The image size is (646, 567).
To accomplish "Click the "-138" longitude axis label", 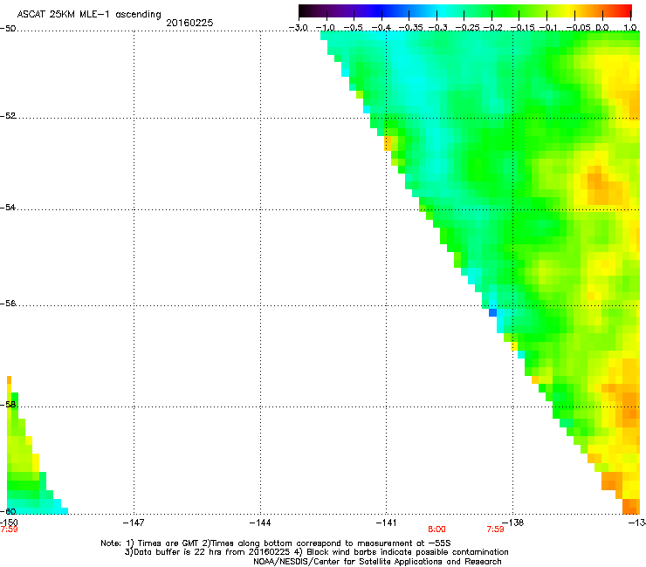I will (513, 523).
